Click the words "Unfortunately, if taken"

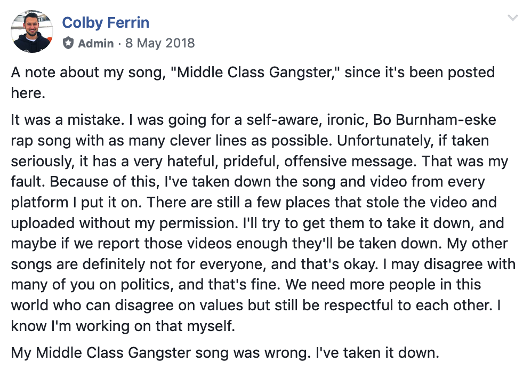413,141
